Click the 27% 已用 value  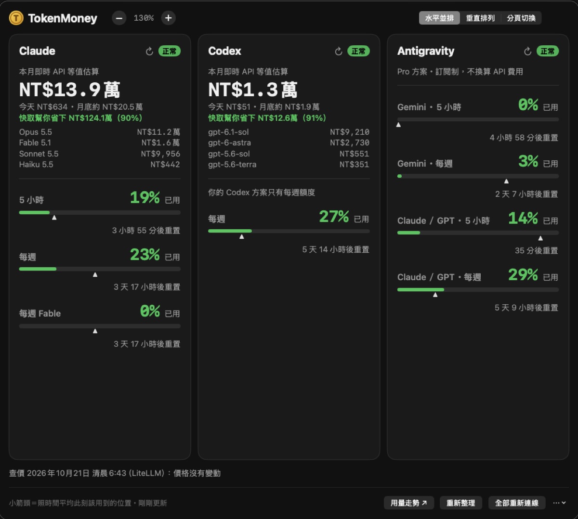click(344, 217)
